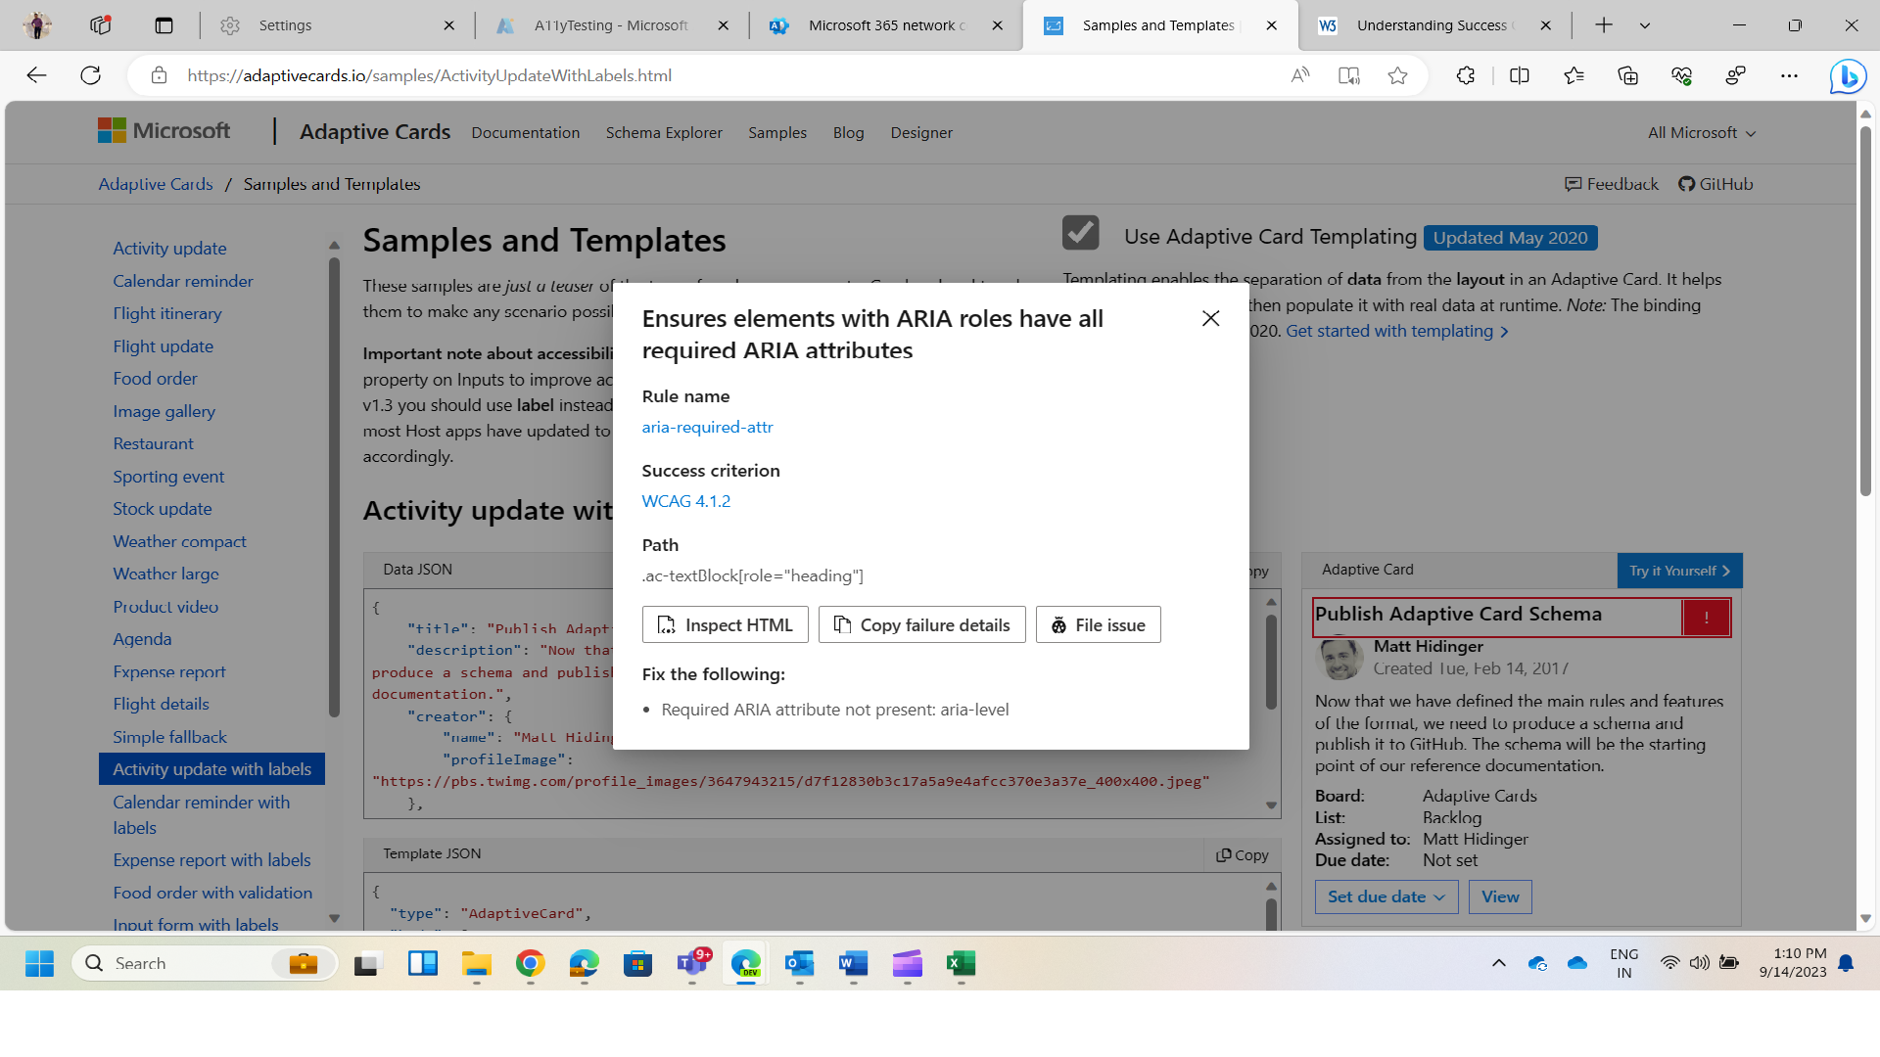Open the aria-required-attr rule link

click(x=707, y=427)
